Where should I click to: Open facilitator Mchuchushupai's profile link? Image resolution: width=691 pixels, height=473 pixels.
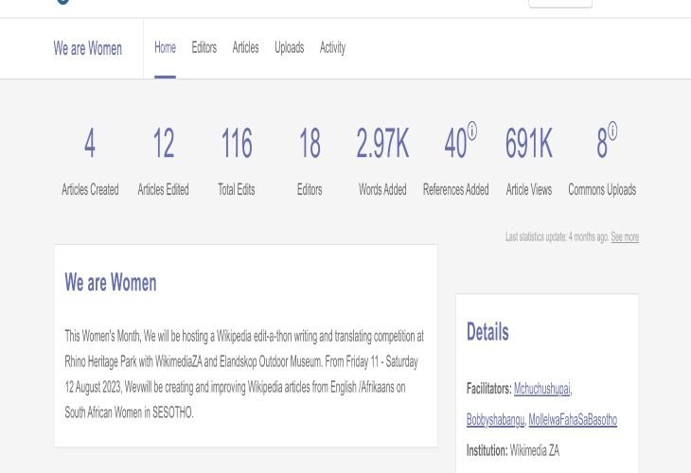[x=541, y=389]
